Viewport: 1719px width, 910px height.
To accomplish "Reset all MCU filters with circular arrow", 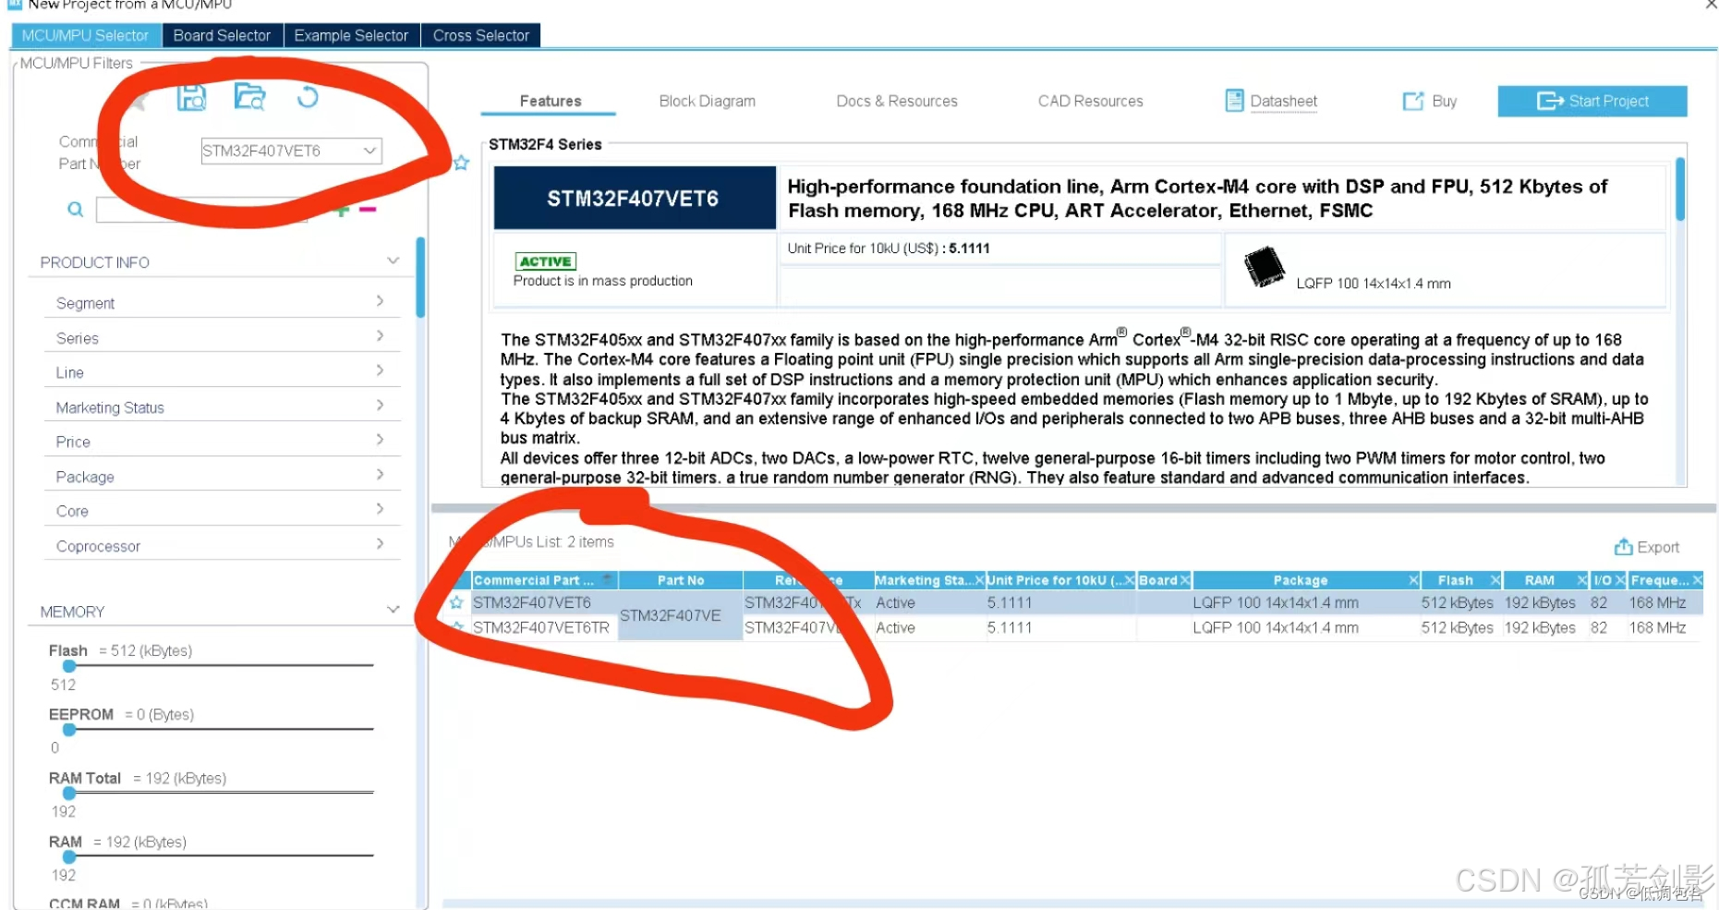I will tap(308, 96).
